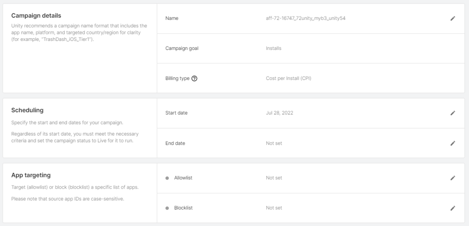Click the Billing type label
The width and height of the screenshot is (469, 226).
pyautogui.click(x=177, y=79)
